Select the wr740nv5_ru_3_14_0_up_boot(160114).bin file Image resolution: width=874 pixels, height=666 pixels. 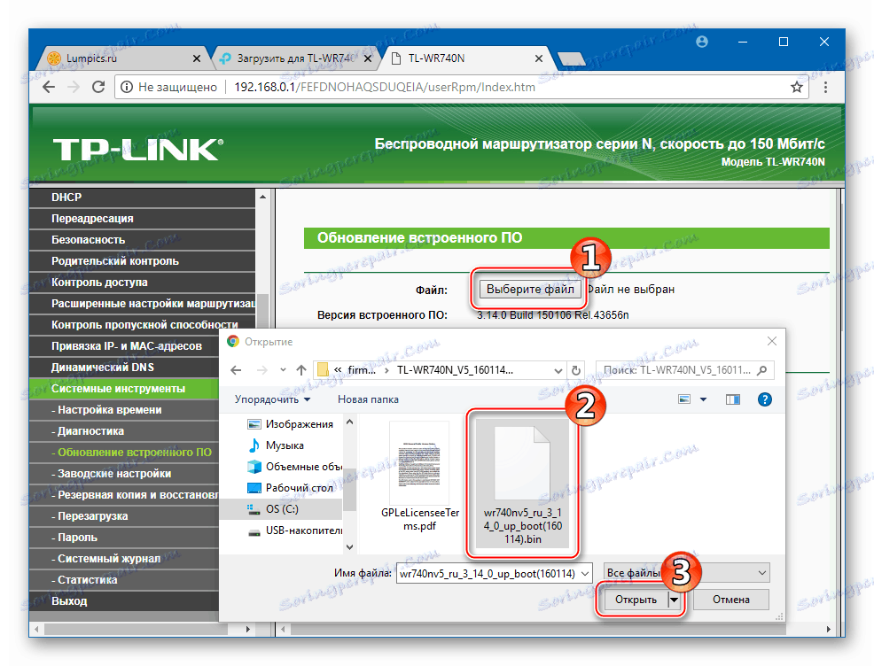[523, 484]
